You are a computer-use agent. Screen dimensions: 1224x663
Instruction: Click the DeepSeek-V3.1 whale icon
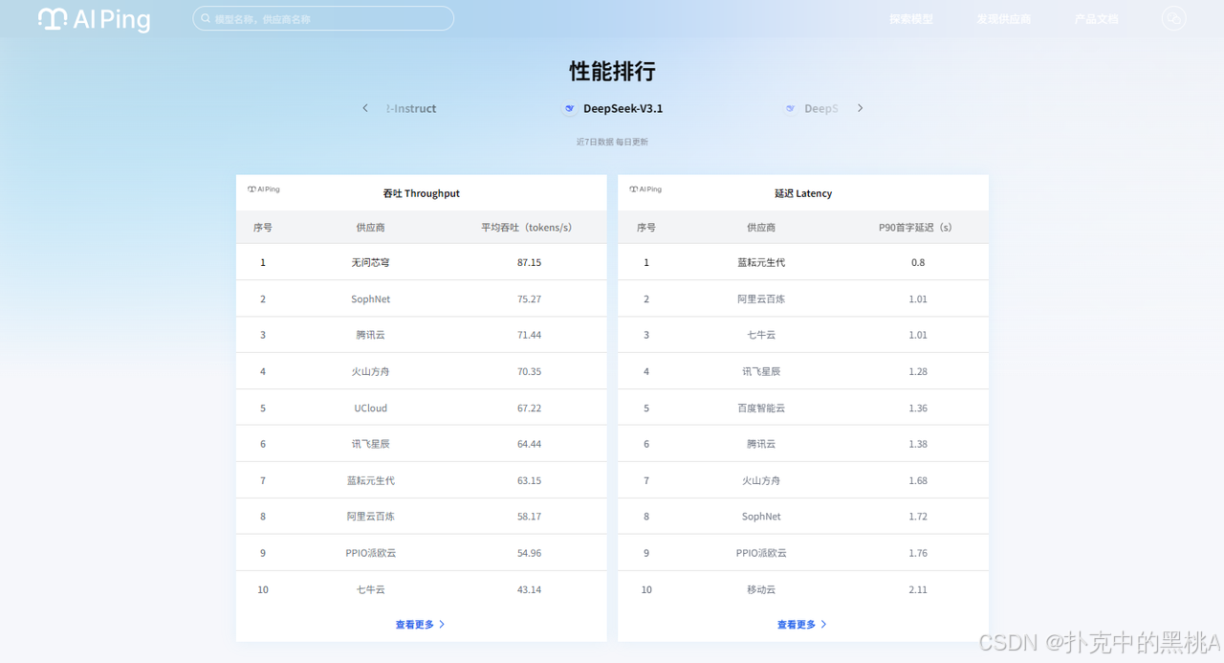tap(570, 108)
